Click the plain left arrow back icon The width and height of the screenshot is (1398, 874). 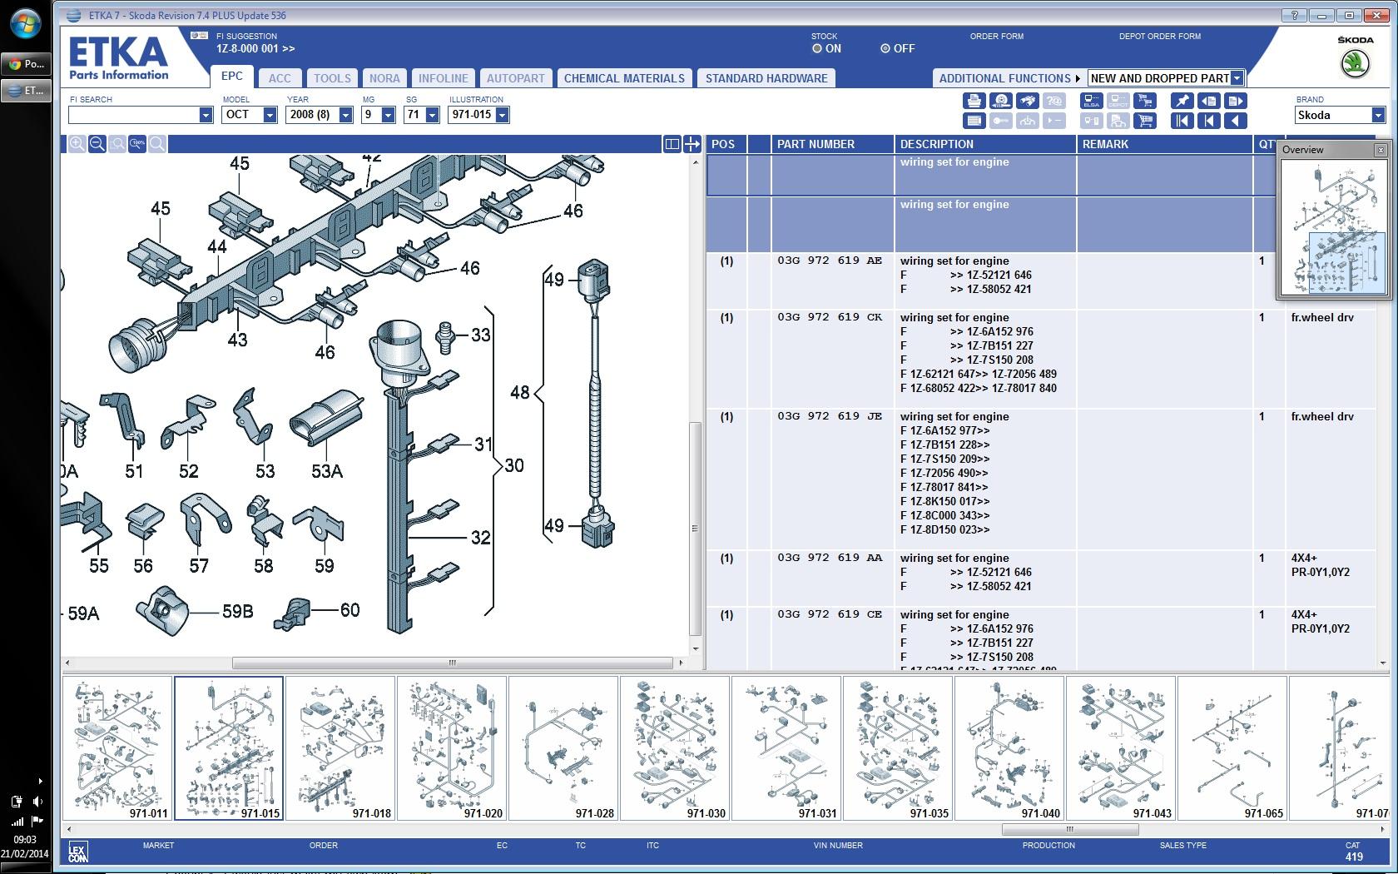pyautogui.click(x=1236, y=121)
